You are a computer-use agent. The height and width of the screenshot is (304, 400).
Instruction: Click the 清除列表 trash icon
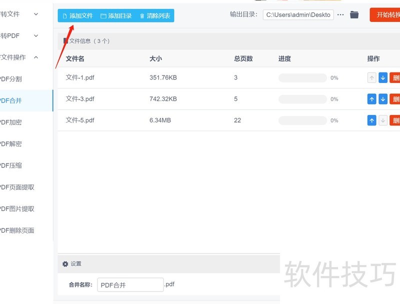pyautogui.click(x=143, y=15)
